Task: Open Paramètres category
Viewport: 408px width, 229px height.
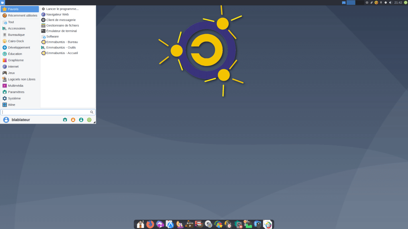Action: click(x=20, y=92)
